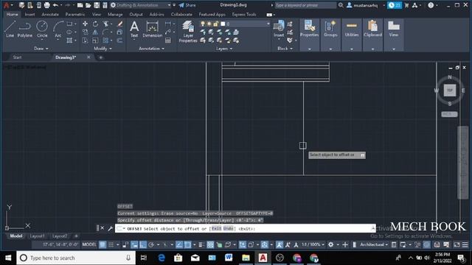This screenshot has height=265, width=472.
Task: Activate the Move tool
Action: pos(86,24)
